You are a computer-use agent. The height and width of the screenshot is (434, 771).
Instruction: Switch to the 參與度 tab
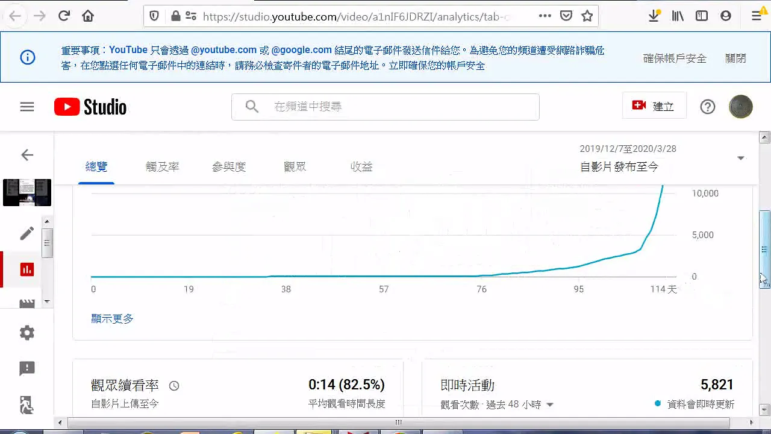pos(229,167)
